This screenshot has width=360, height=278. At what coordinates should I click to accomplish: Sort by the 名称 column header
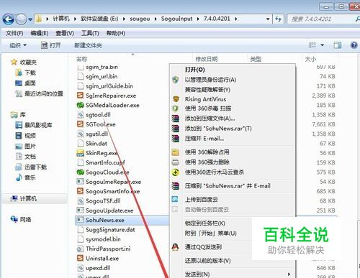point(82,59)
